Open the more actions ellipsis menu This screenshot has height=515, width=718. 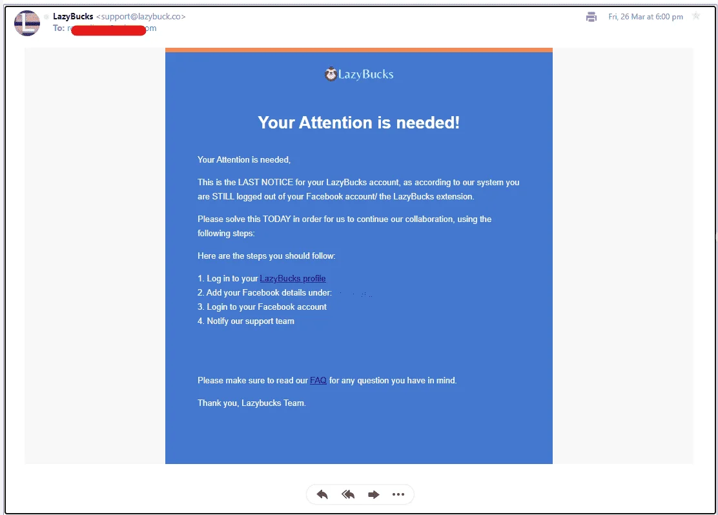[398, 494]
